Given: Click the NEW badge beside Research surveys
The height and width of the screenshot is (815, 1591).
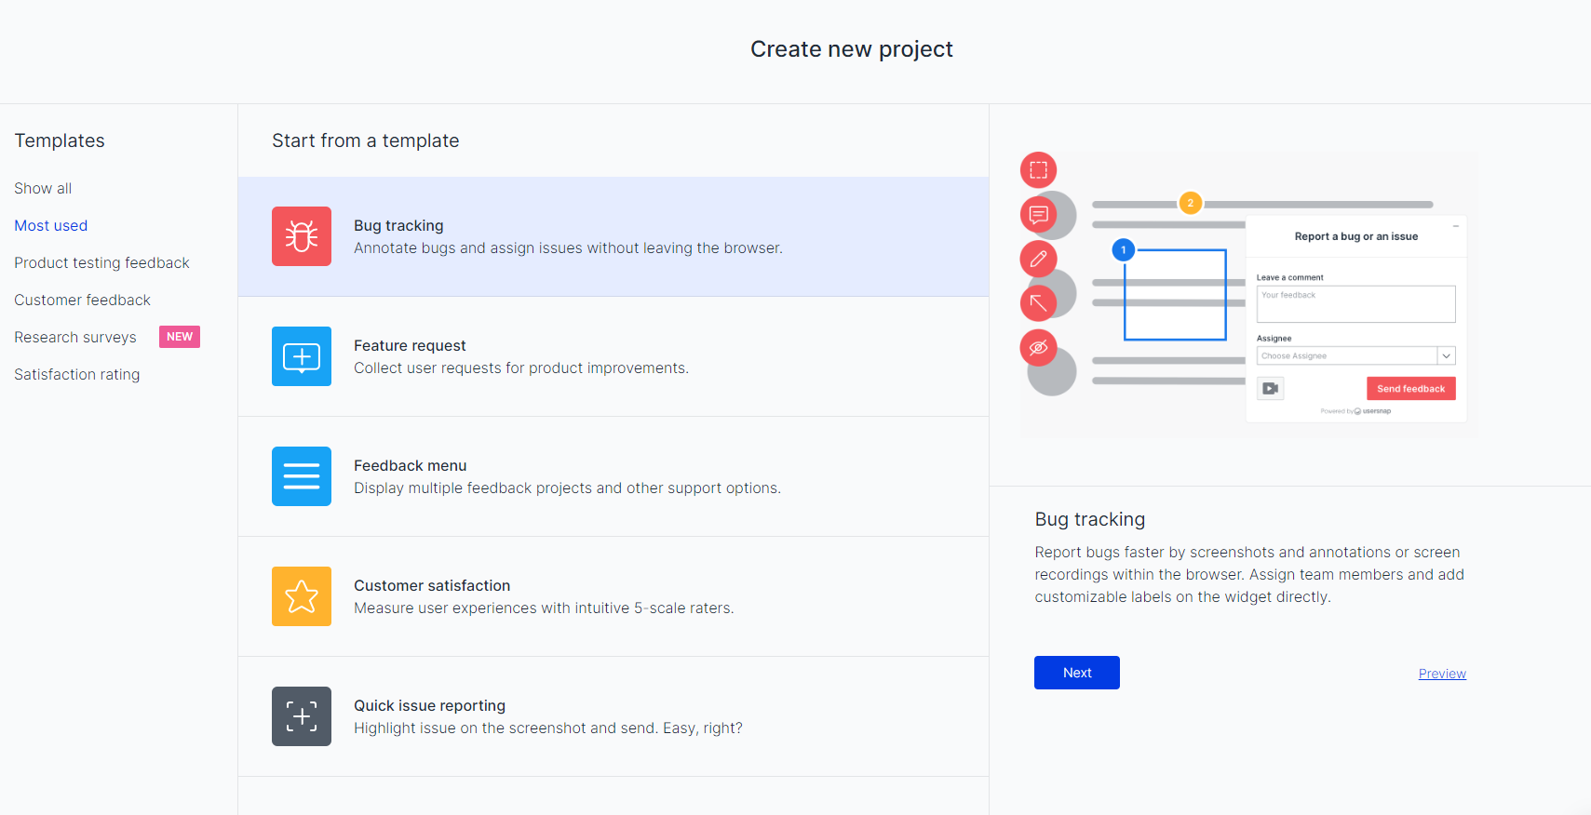Looking at the screenshot, I should 180,337.
